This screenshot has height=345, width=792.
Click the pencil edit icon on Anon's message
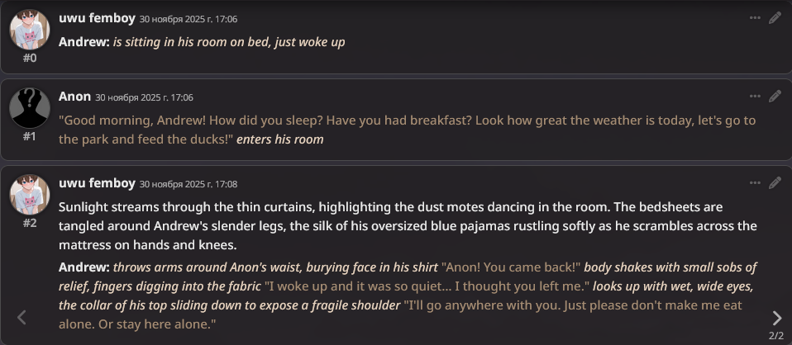tap(775, 97)
